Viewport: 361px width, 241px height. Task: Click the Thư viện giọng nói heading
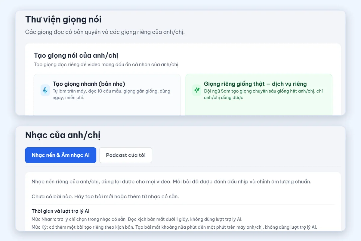tap(63, 19)
